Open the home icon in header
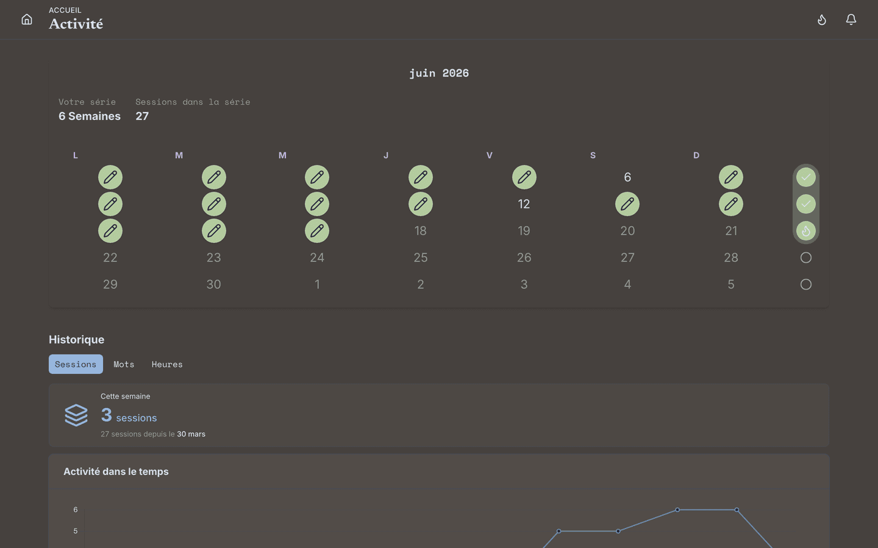878x548 pixels. [27, 19]
